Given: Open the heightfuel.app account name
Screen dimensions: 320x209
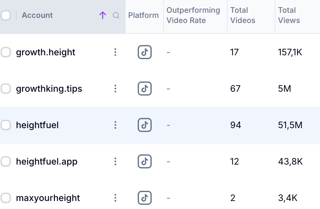Looking at the screenshot, I should pos(47,161).
